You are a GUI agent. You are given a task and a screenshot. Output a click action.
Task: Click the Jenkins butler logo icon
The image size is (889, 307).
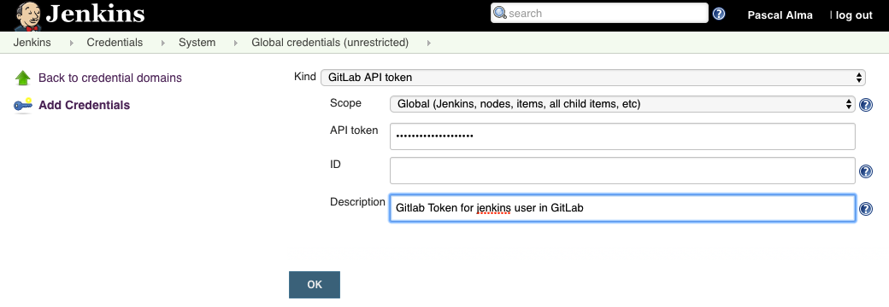[27, 16]
